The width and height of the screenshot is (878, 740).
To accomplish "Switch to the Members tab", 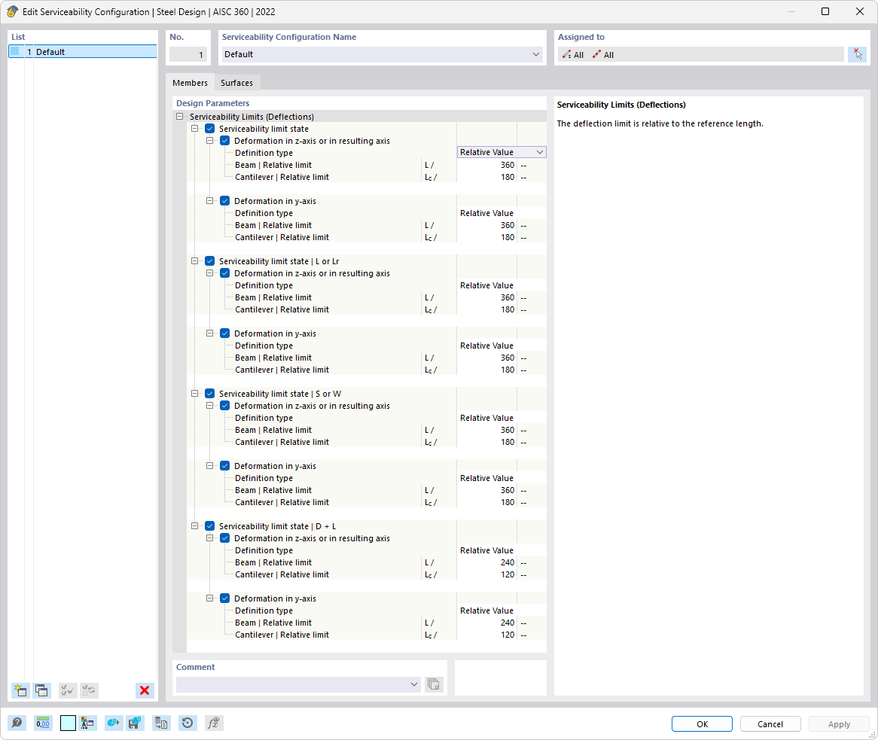I will tap(189, 82).
